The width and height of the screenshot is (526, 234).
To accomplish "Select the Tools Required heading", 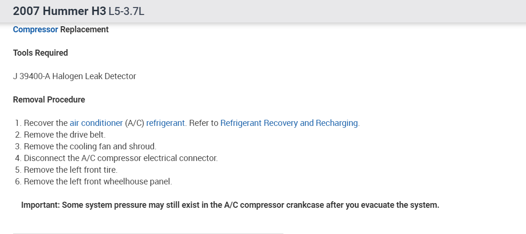I will point(40,53).
